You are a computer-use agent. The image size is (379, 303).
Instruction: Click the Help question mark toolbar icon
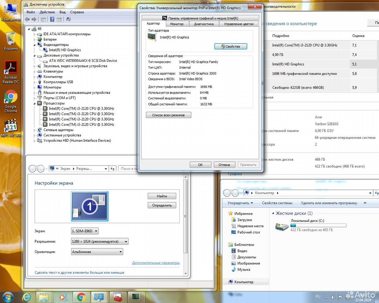pos(52,19)
